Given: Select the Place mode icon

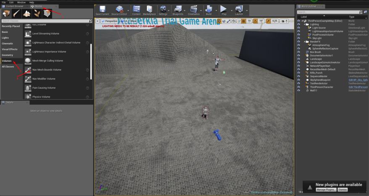Looking at the screenshot, I should pyautogui.click(x=6, y=13).
